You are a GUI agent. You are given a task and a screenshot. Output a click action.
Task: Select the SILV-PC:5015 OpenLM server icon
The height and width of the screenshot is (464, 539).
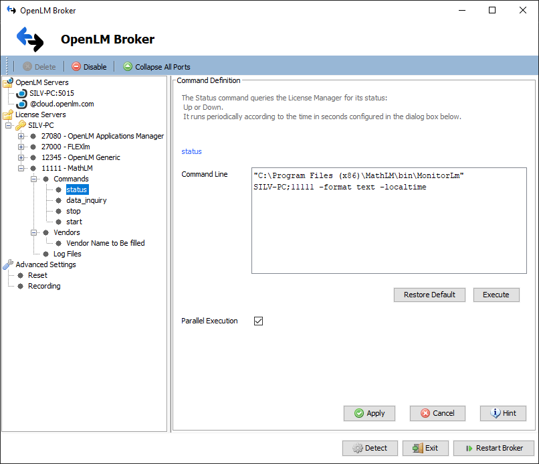[21, 94]
